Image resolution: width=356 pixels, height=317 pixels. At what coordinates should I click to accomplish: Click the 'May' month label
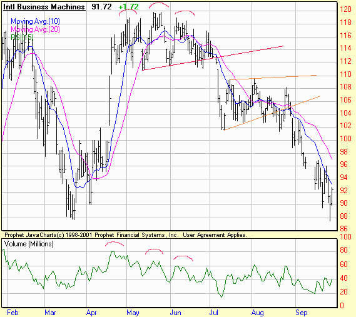133,313
